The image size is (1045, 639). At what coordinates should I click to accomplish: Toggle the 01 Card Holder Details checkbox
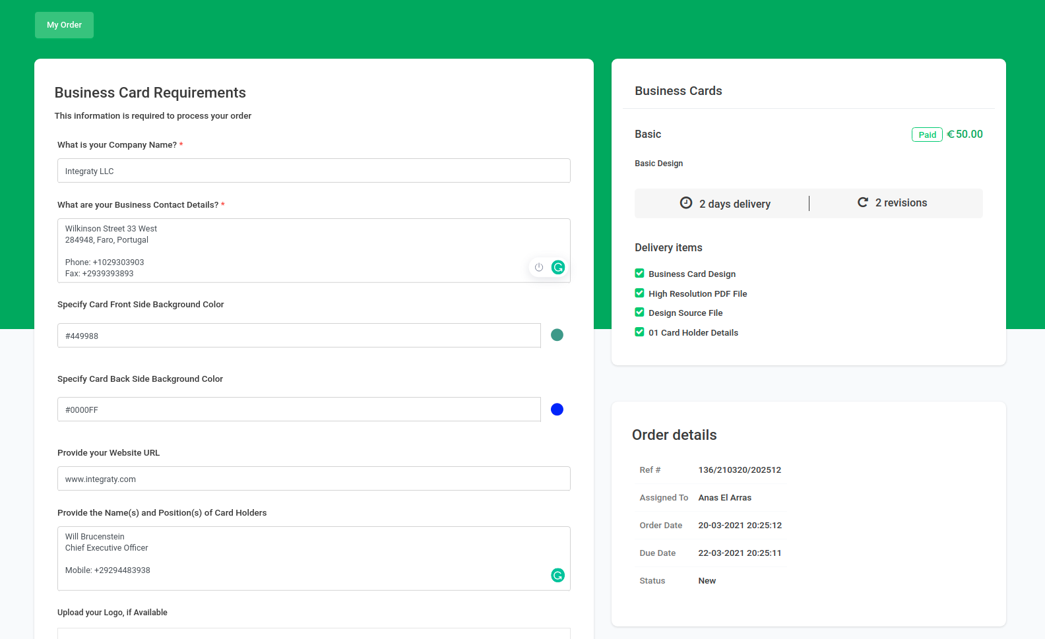[639, 332]
